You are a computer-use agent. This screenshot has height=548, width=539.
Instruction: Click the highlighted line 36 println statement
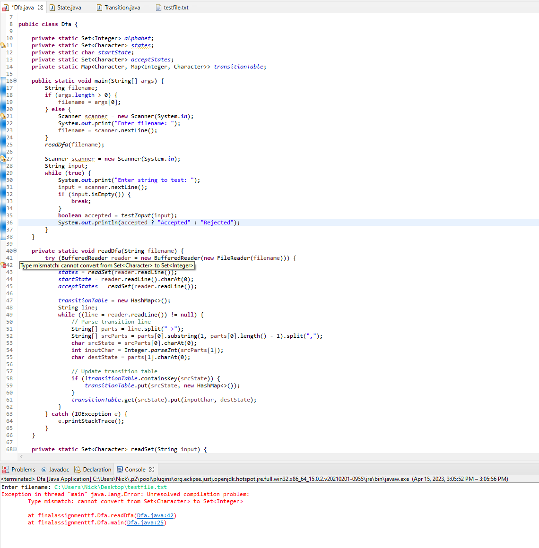[x=149, y=223]
